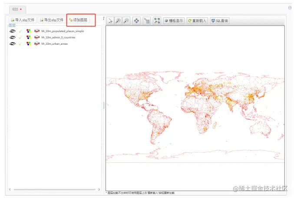
Task: Click the 栅格显示 button
Action: click(x=174, y=21)
